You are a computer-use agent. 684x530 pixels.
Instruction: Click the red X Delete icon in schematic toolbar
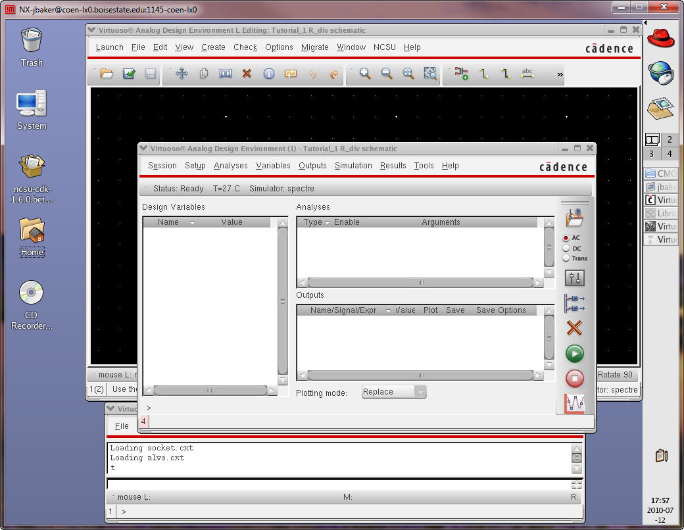pos(247,73)
